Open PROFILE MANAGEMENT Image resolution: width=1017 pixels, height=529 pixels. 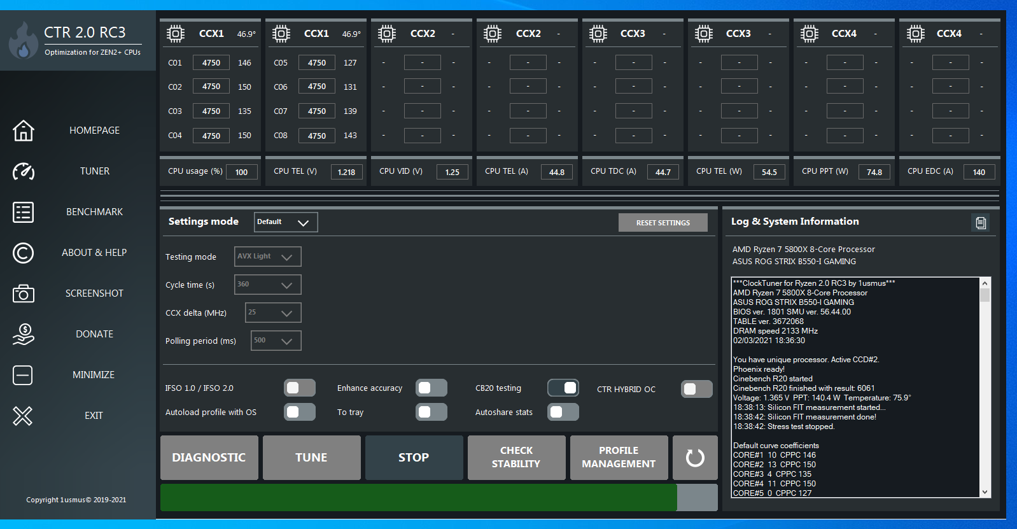point(619,458)
